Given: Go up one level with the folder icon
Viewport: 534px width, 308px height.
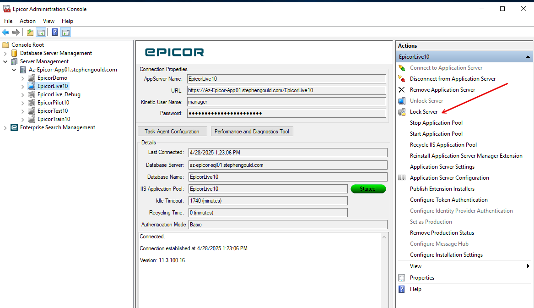Looking at the screenshot, I should (x=30, y=33).
